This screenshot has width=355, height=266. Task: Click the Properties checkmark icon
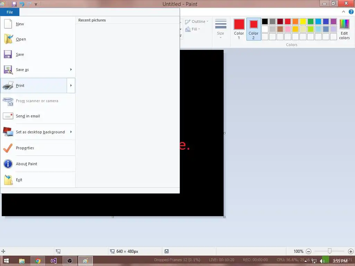[8, 148]
